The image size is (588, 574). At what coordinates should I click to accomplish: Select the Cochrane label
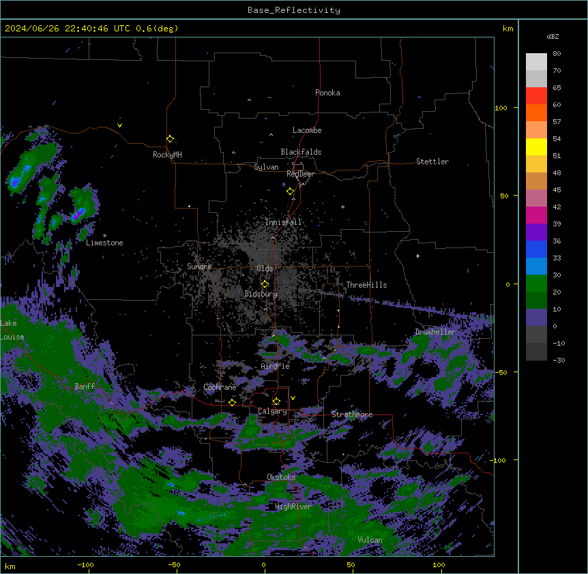(x=220, y=387)
